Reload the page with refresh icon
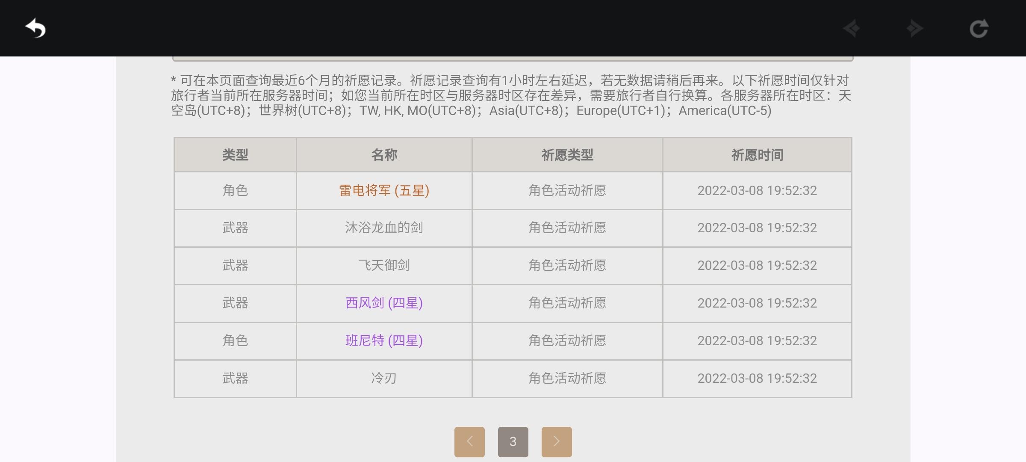The height and width of the screenshot is (462, 1026). click(x=979, y=29)
